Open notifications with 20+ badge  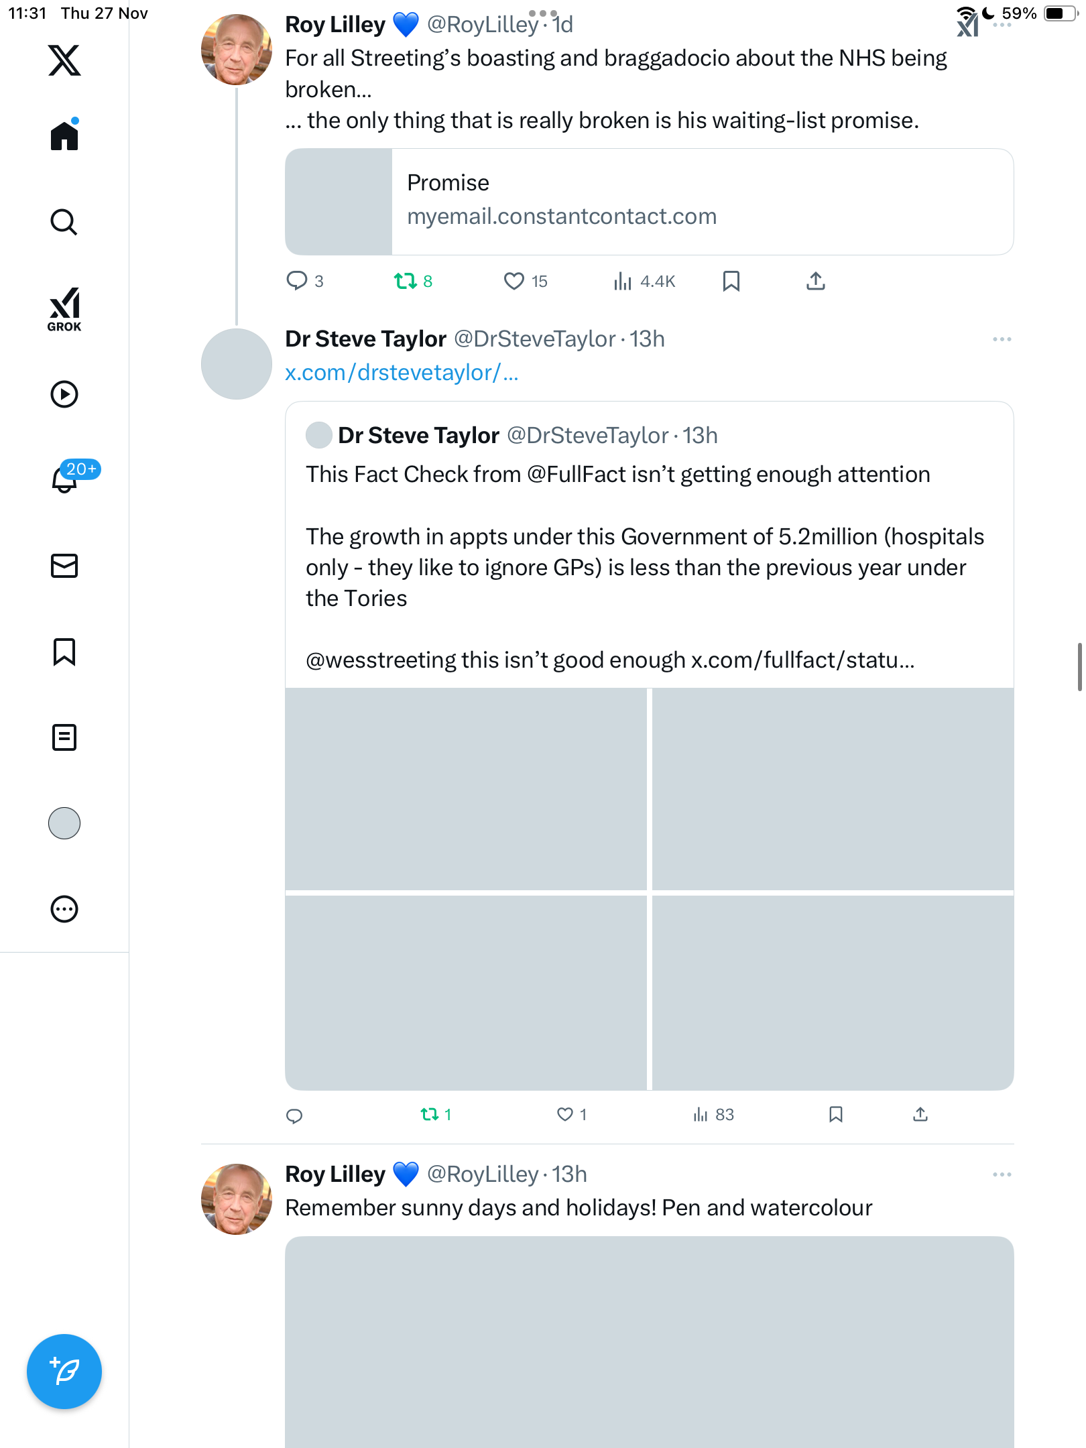(x=64, y=479)
